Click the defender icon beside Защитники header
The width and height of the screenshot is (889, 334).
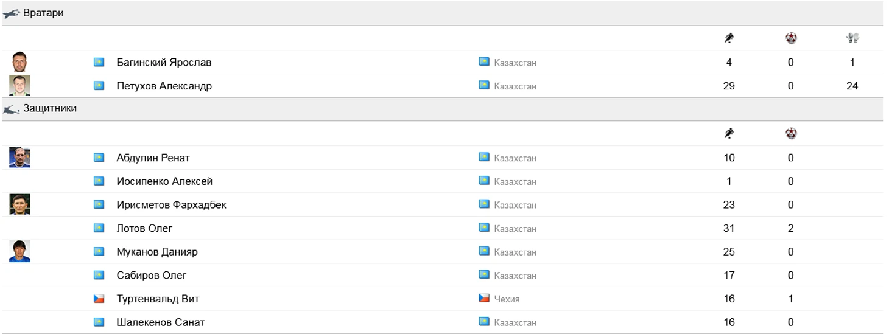(12, 110)
